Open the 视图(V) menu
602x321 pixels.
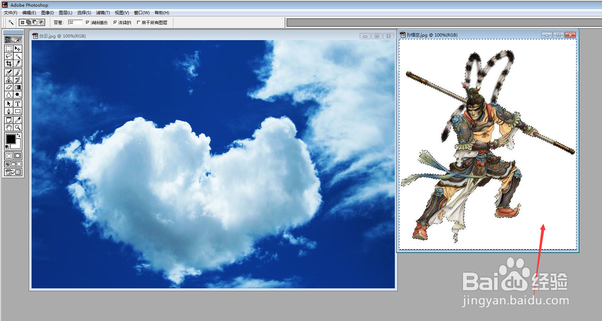pos(122,12)
